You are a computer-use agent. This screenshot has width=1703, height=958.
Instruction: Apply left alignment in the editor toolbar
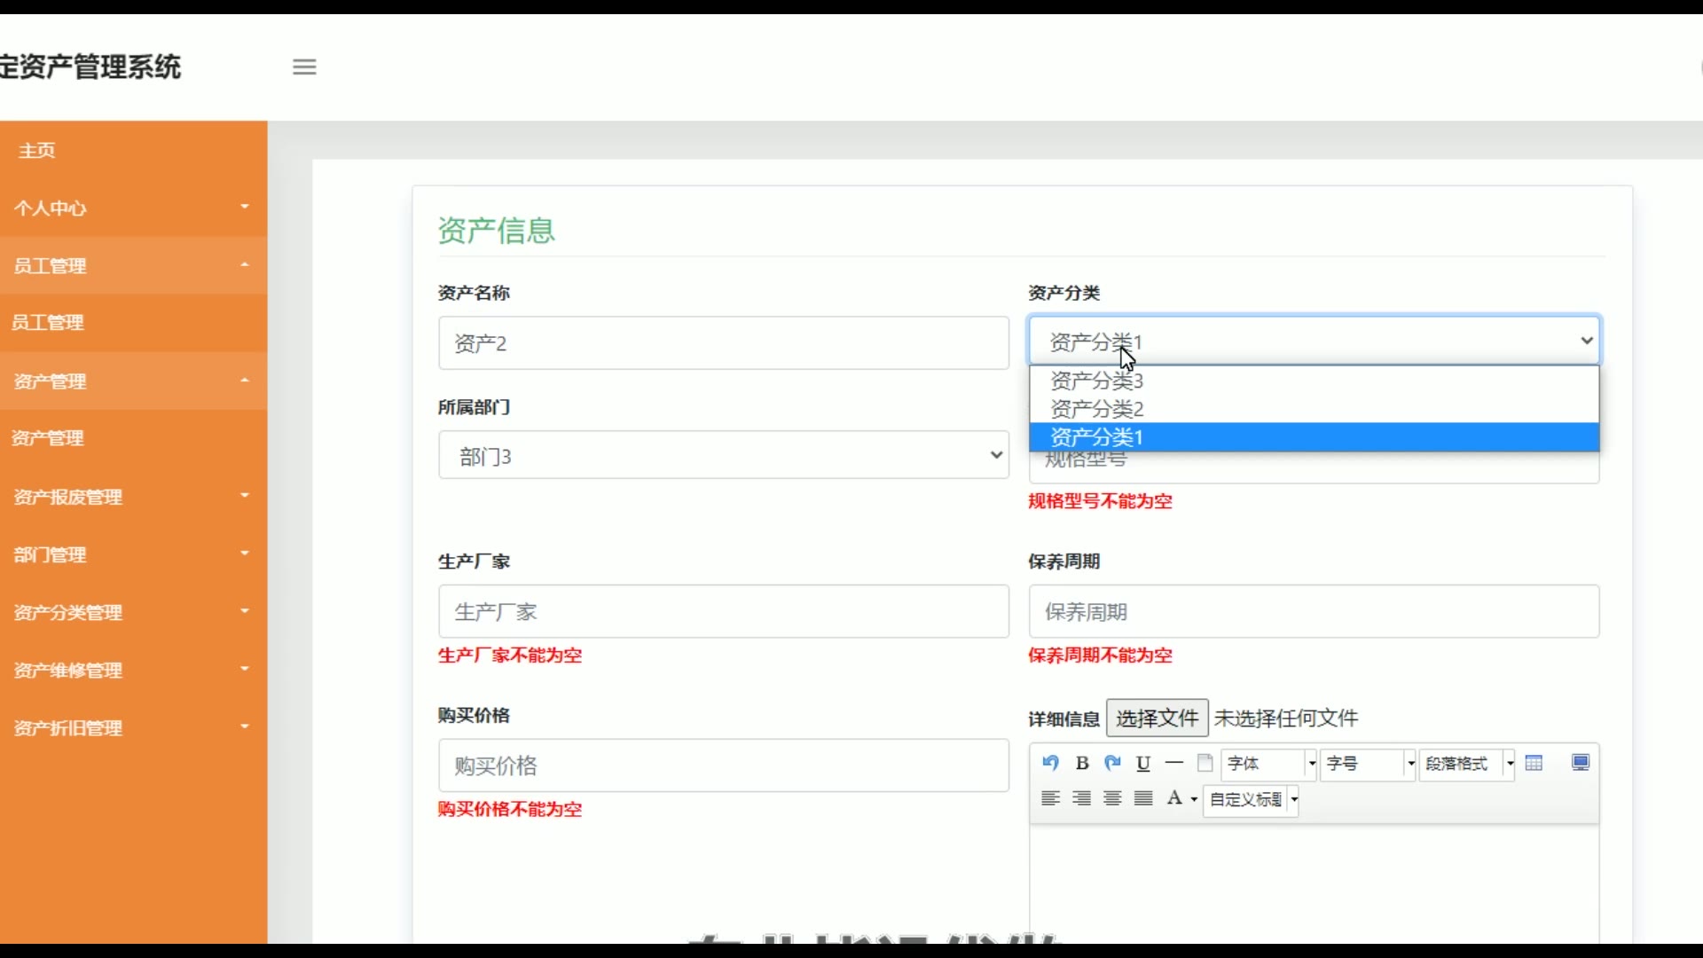[x=1051, y=798]
